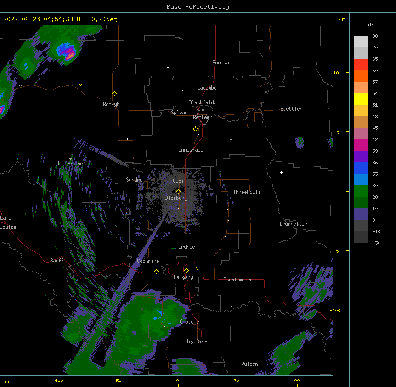The image size is (396, 387).
Task: Click the Sylvan label
Action: pyautogui.click(x=179, y=113)
